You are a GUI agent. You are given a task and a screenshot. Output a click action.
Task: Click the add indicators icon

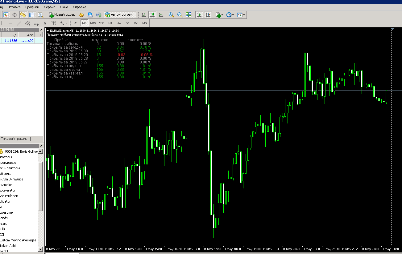click(218, 14)
